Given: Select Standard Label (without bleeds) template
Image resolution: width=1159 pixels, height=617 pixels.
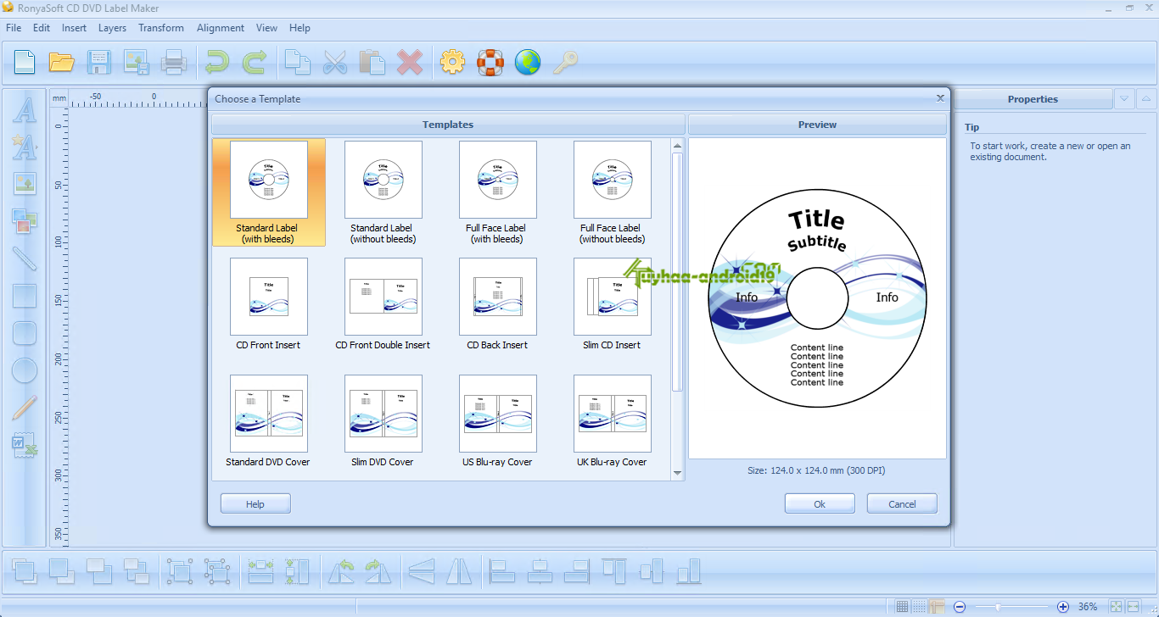Looking at the screenshot, I should click(384, 192).
